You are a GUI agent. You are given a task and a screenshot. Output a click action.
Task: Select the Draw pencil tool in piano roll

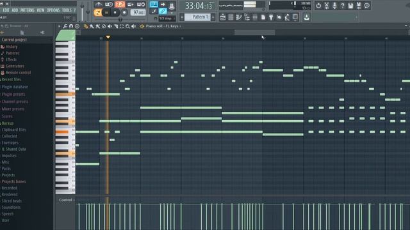[86, 26]
